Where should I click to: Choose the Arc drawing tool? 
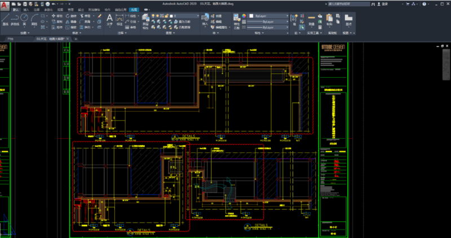[x=35, y=18]
